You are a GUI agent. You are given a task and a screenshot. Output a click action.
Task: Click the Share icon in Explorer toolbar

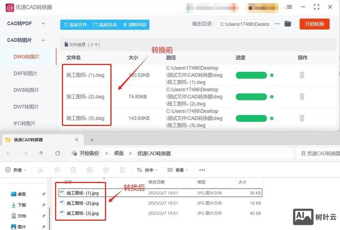(106, 170)
